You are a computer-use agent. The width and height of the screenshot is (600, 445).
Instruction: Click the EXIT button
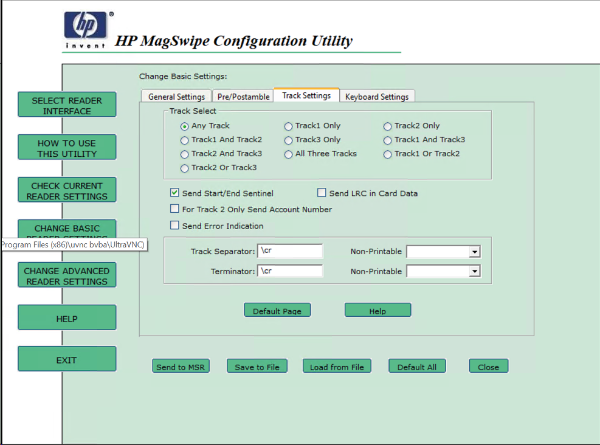67,359
